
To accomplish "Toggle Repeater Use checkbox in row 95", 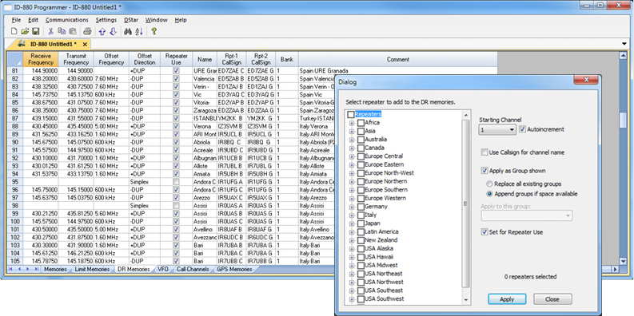I will (x=176, y=182).
